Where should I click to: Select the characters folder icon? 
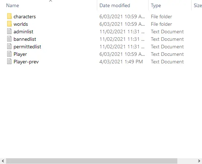[x=9, y=16]
